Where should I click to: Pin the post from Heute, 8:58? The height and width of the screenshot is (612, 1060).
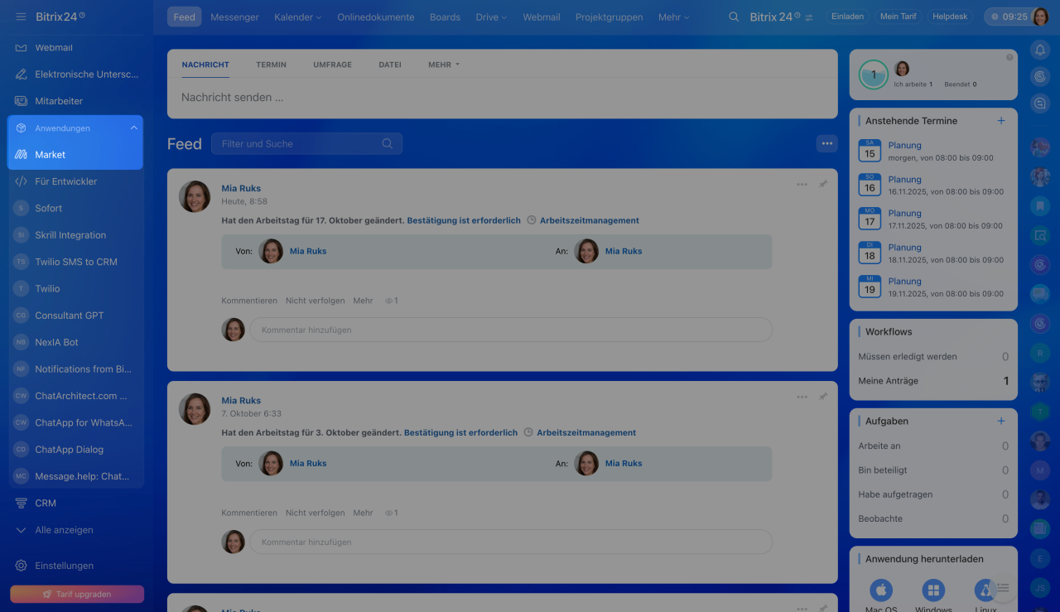click(823, 184)
